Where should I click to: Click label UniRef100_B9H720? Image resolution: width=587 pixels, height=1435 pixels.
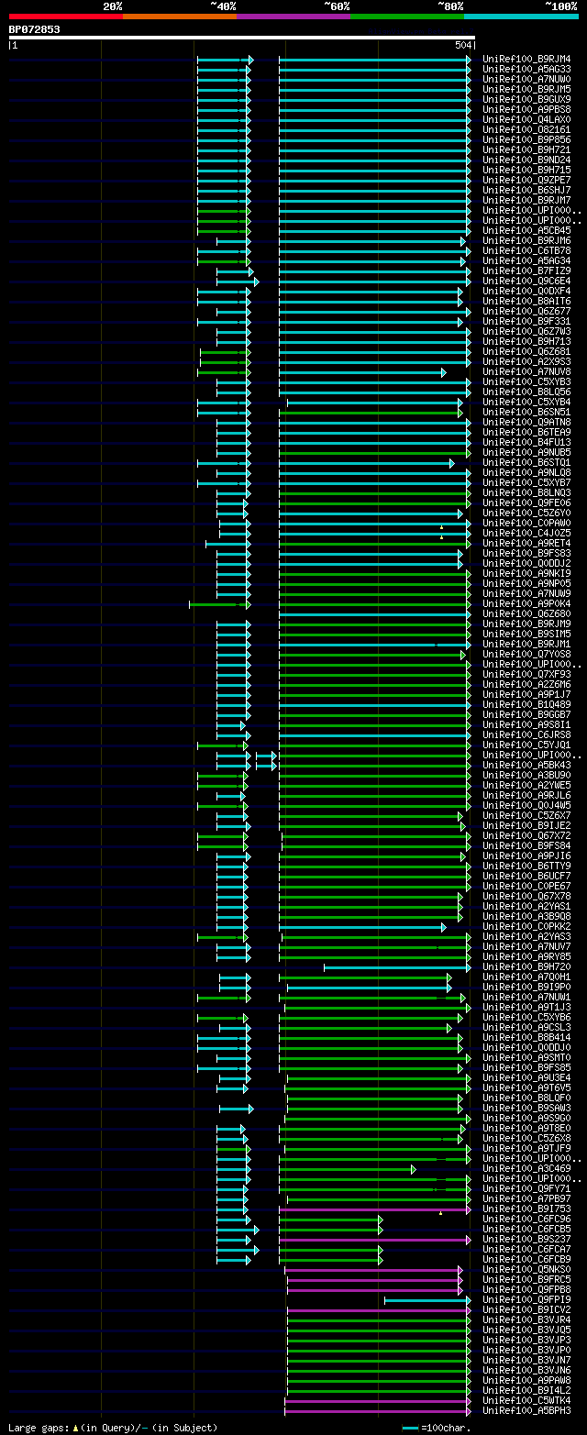pos(526,966)
